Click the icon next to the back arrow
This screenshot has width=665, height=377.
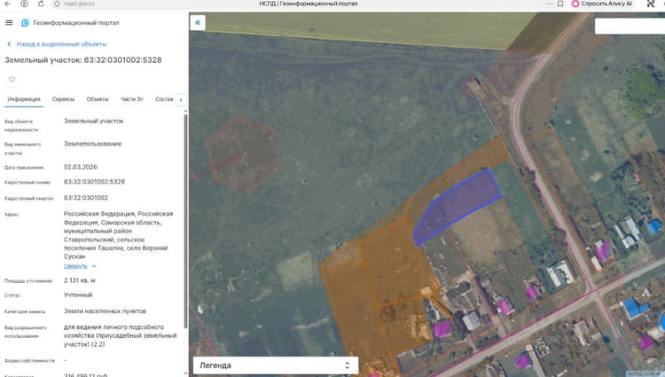[x=24, y=4]
